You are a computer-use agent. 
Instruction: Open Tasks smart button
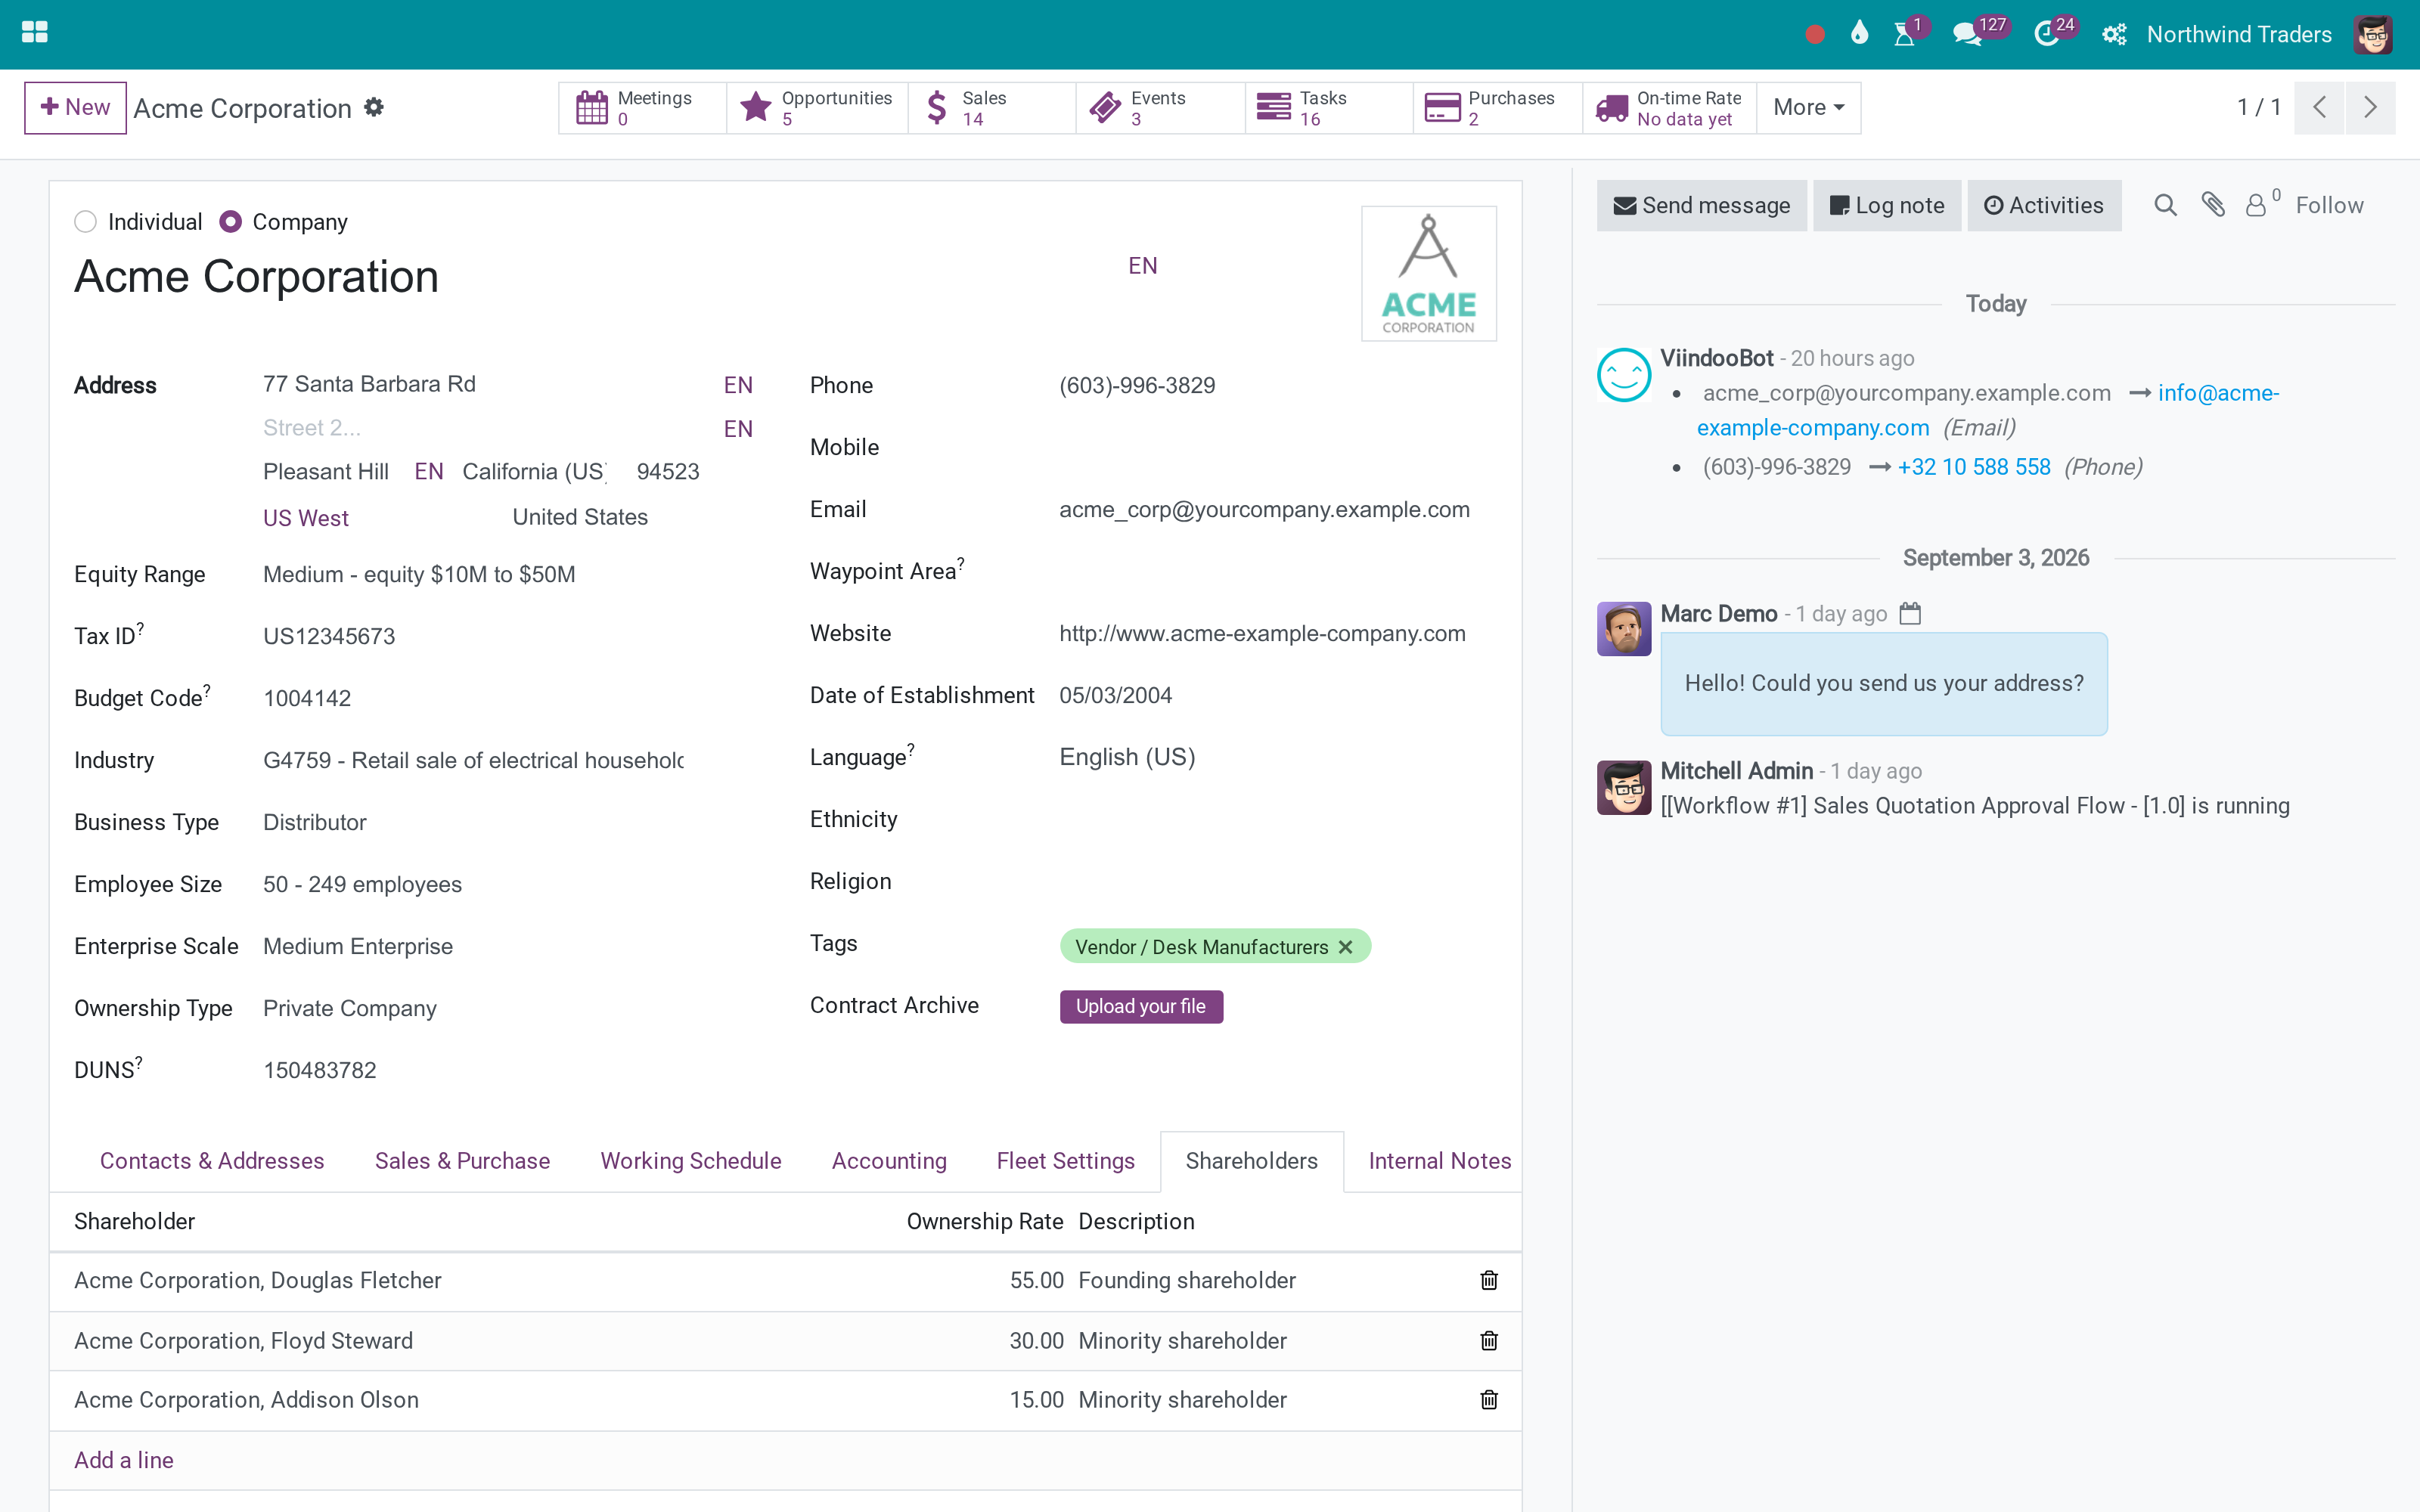click(1329, 108)
